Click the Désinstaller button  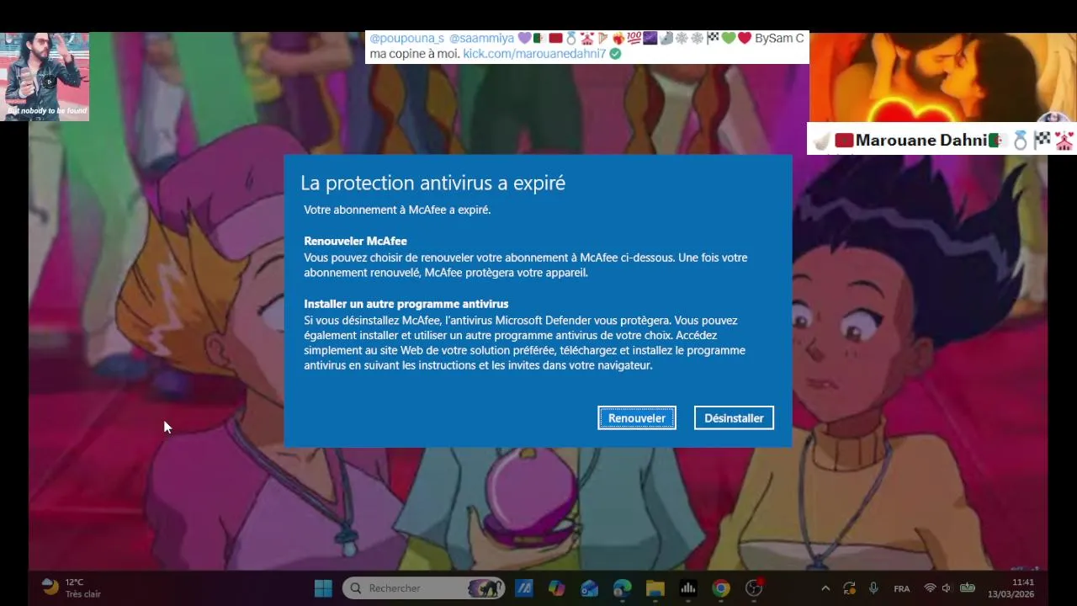pos(734,418)
